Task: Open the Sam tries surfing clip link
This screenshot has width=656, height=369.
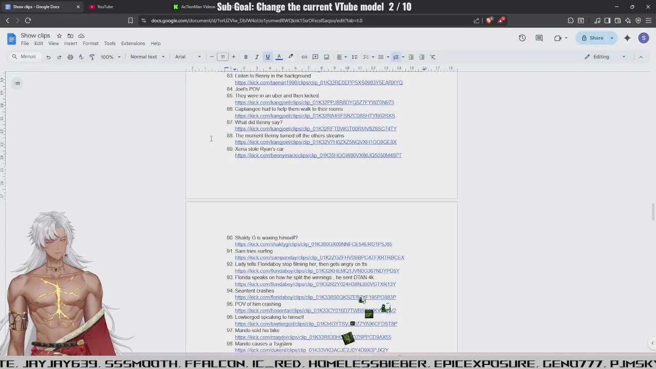Action: (319, 258)
